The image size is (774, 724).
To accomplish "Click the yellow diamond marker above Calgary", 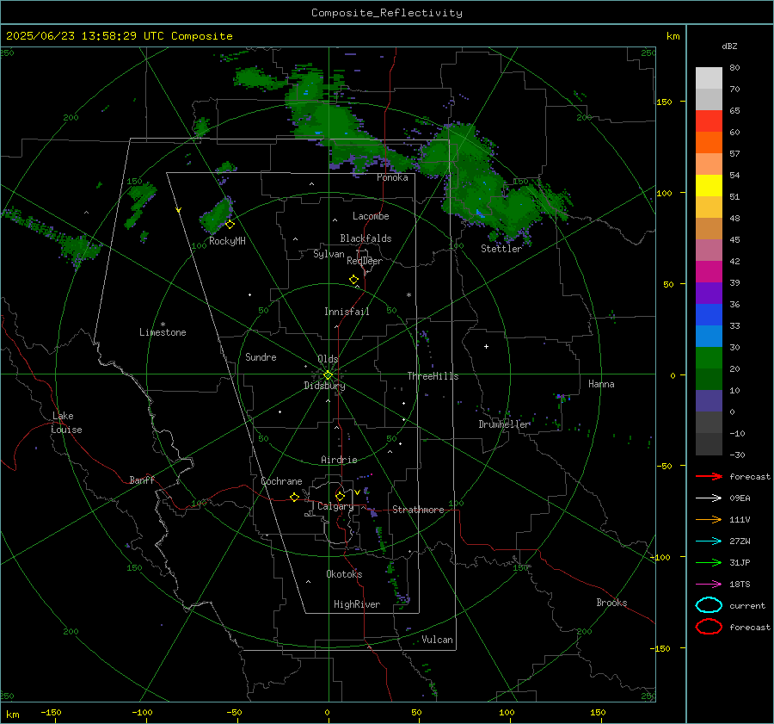I will 340,496.
